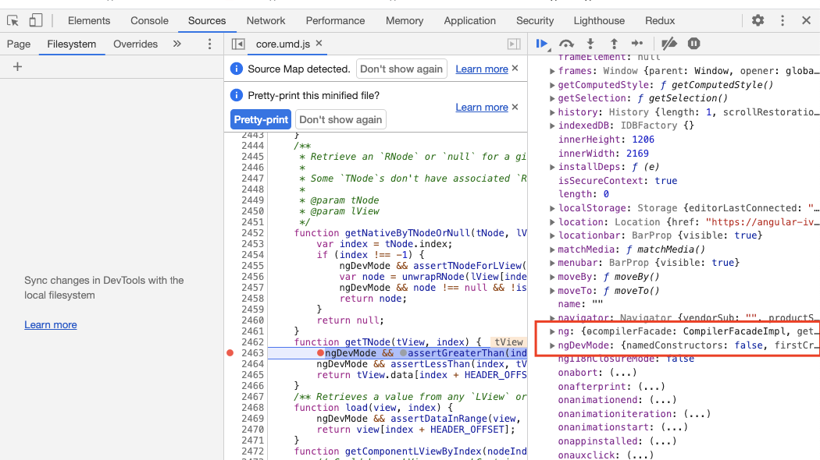The width and height of the screenshot is (820, 460).
Task: Open Learn more link under Sync changes
Action: click(51, 324)
